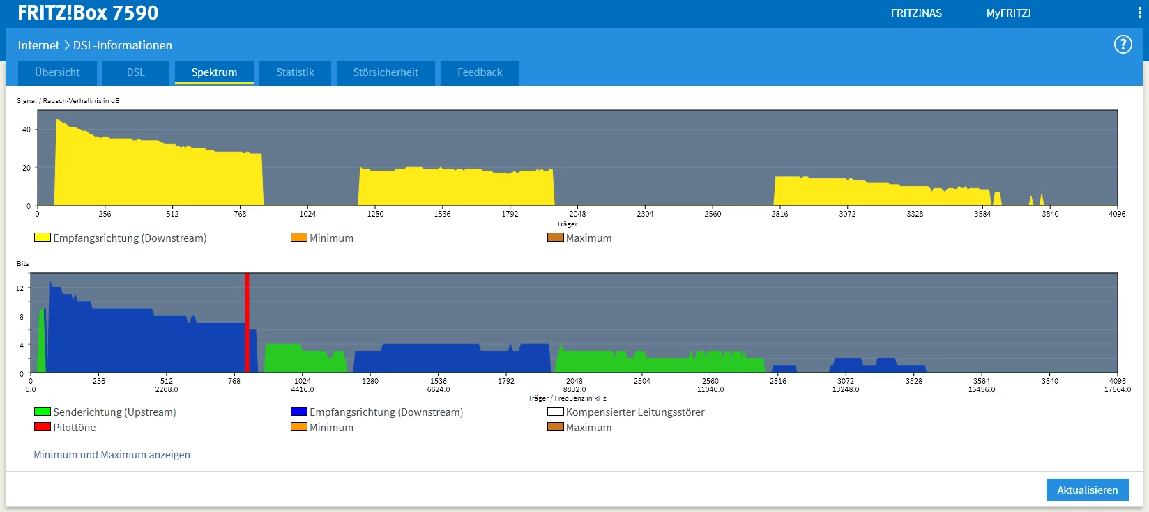Open the DSL tab

pyautogui.click(x=135, y=72)
